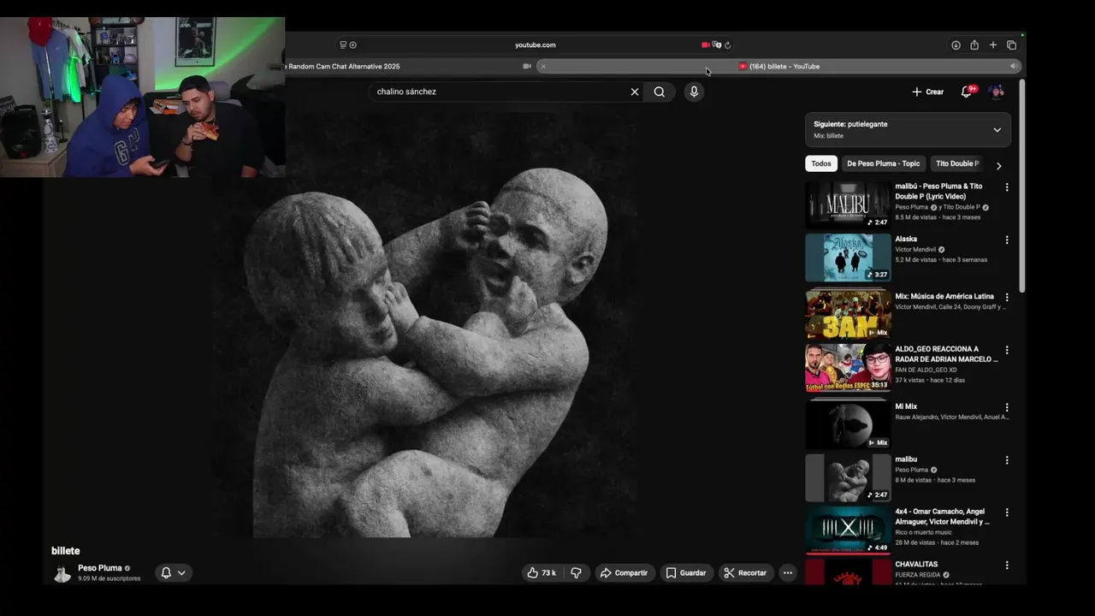Viewport: 1095px width, 616px height.
Task: Open the Mi Mix thumbnail
Action: click(x=848, y=424)
